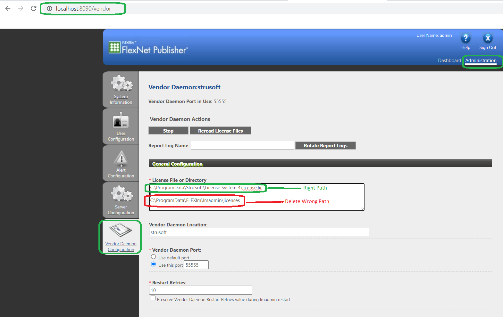Select Use default port option
The image size is (503, 317).
click(x=154, y=257)
